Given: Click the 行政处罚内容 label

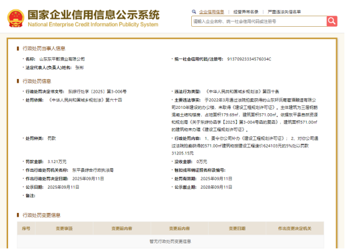Looking at the screenshot, I should pos(187,138).
